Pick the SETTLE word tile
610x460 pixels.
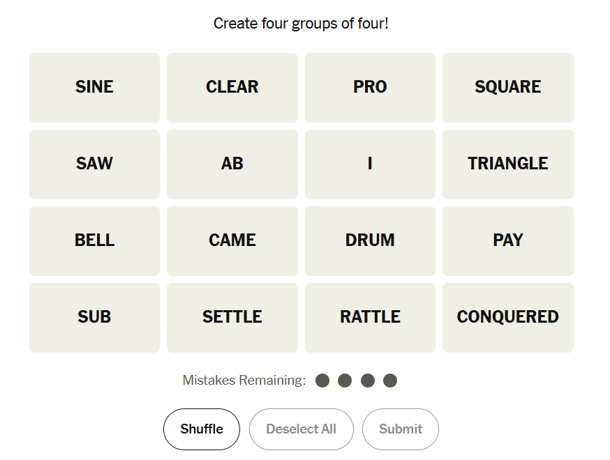point(232,318)
